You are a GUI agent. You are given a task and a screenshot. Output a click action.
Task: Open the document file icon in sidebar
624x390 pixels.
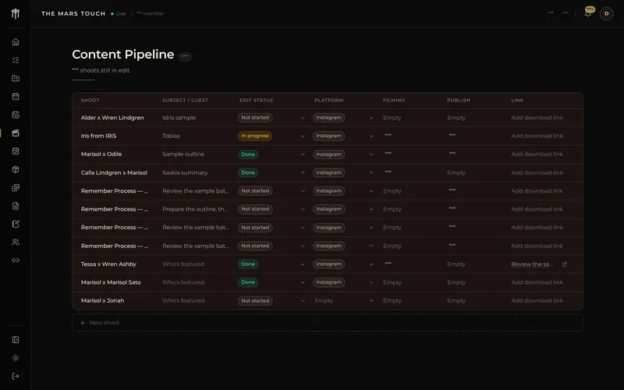tap(16, 206)
